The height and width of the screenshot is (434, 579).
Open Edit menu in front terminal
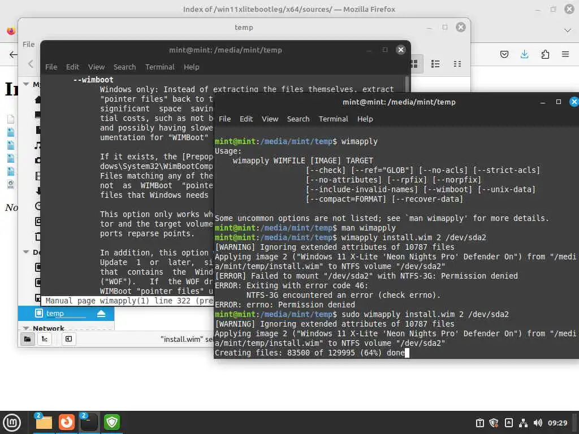click(246, 119)
